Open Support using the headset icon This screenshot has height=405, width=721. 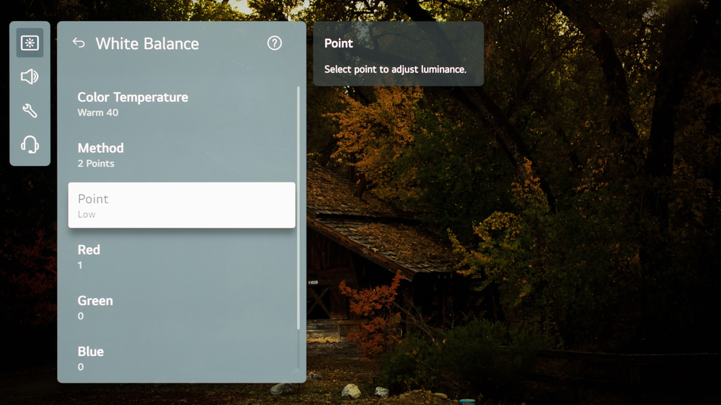(x=30, y=145)
